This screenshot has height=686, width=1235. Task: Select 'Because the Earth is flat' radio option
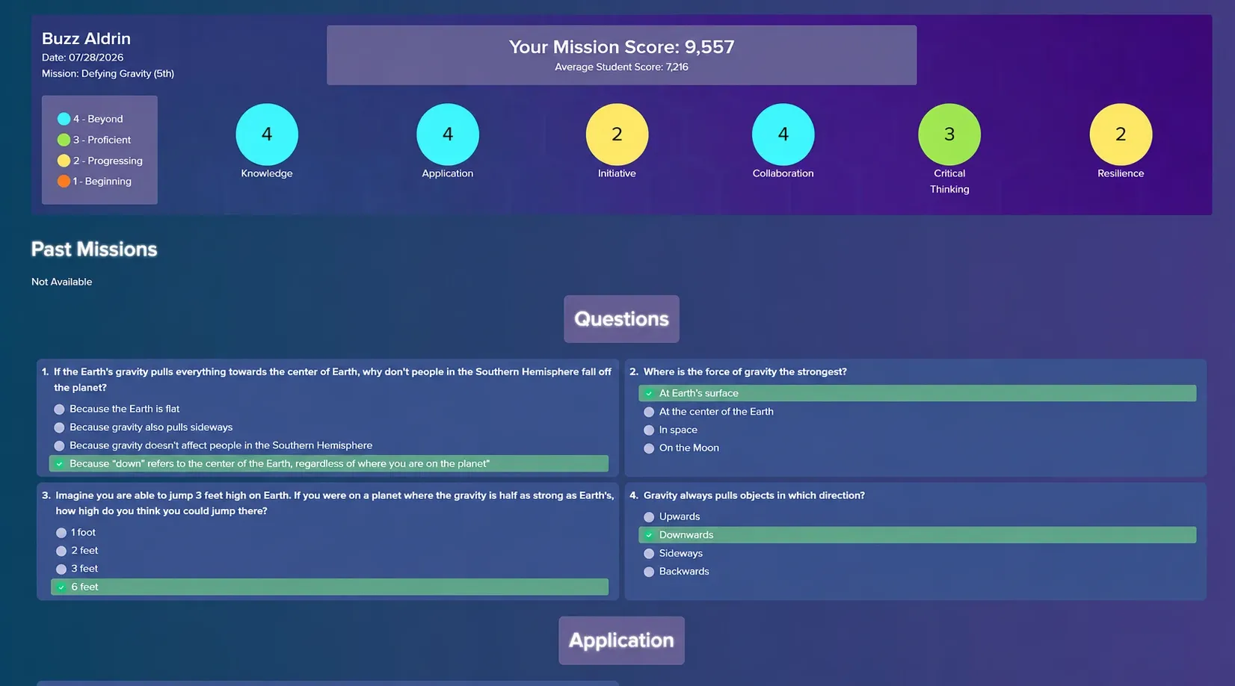coord(59,410)
